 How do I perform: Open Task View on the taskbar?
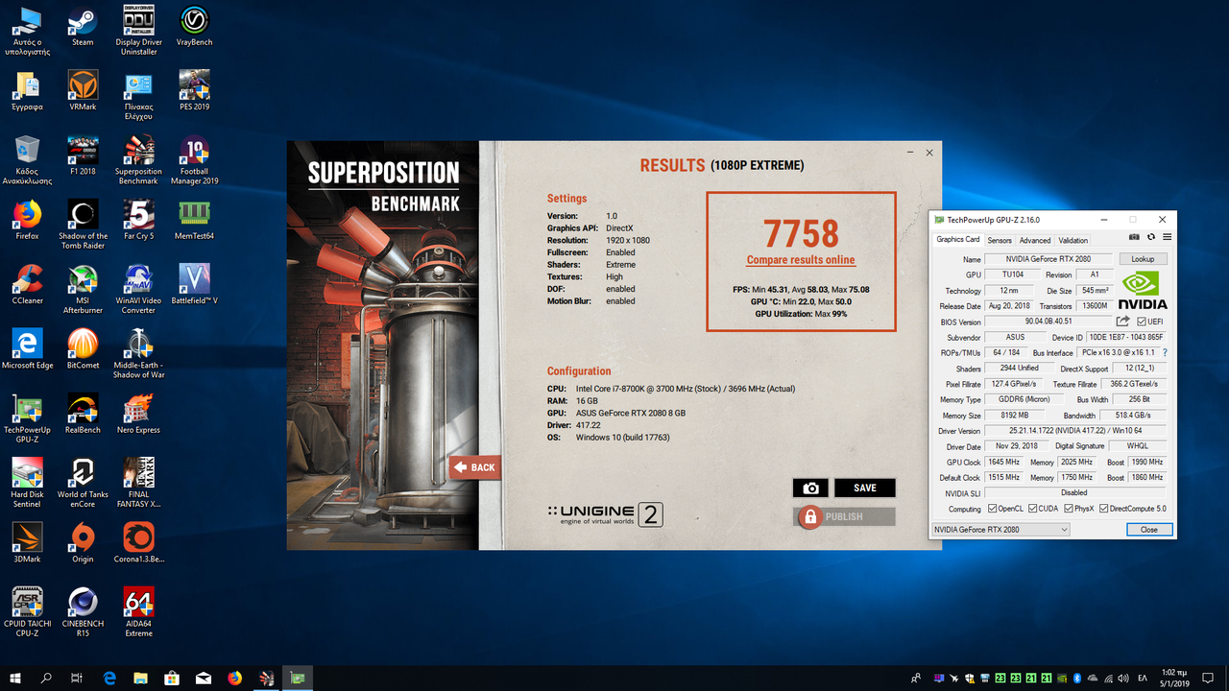(77, 678)
